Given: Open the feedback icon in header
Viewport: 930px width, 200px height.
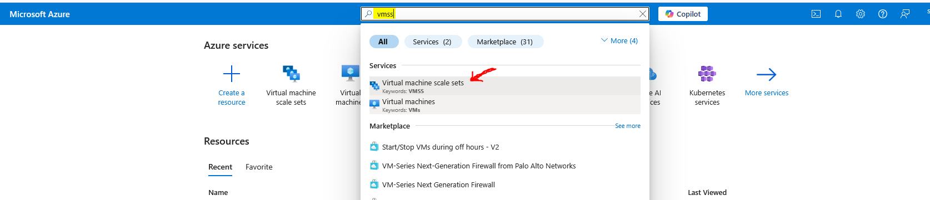Looking at the screenshot, I should 905,14.
